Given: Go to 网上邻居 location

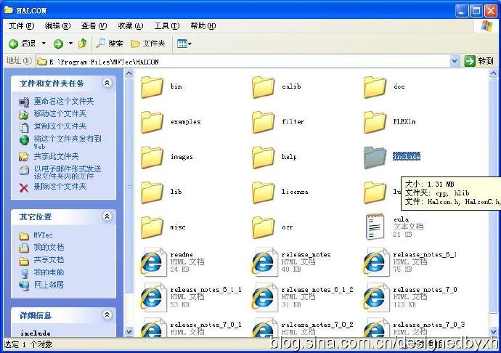Looking at the screenshot, I should click(49, 285).
